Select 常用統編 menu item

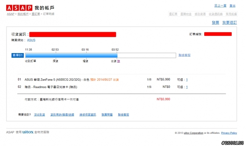[231, 14]
